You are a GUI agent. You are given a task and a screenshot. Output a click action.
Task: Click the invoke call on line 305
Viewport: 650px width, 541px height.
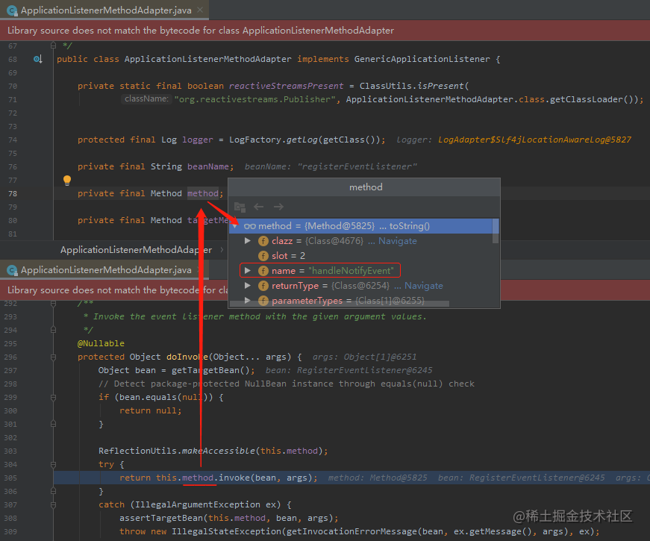pyautogui.click(x=234, y=478)
